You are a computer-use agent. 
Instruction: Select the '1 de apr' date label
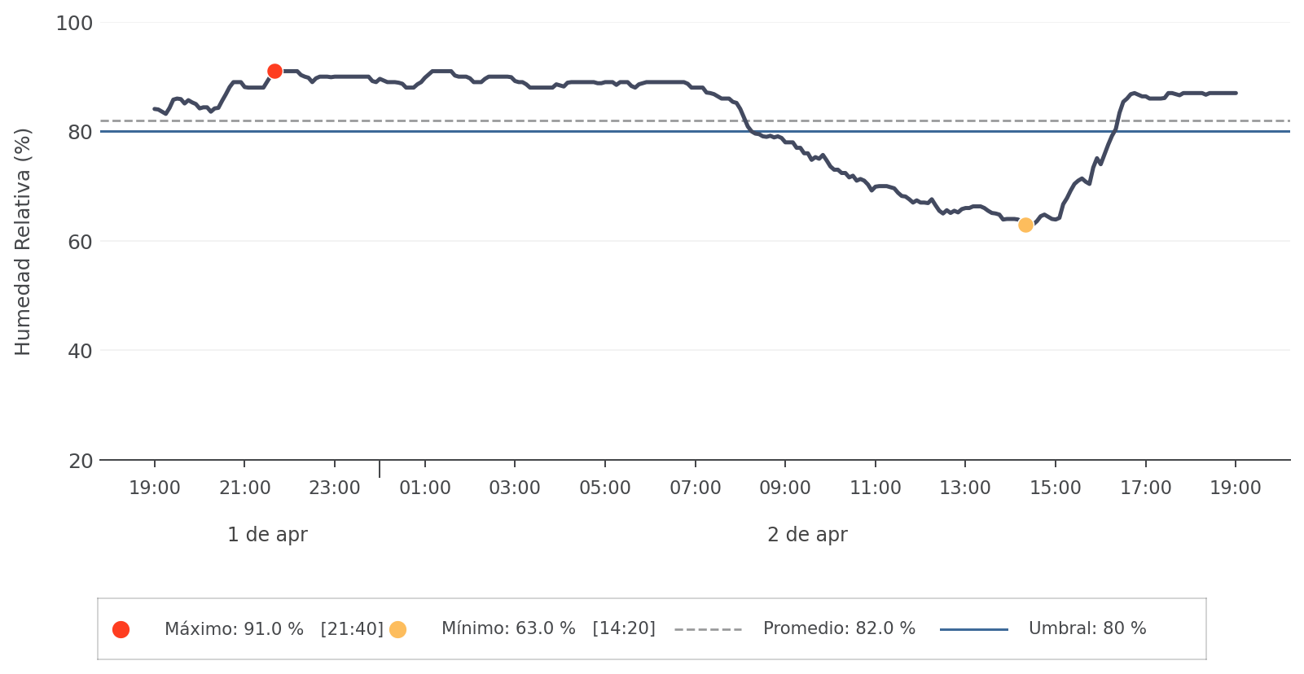coord(267,535)
